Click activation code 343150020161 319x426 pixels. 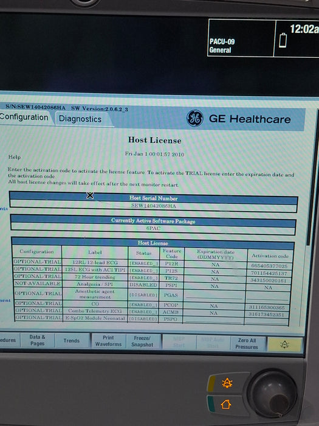coord(269,281)
